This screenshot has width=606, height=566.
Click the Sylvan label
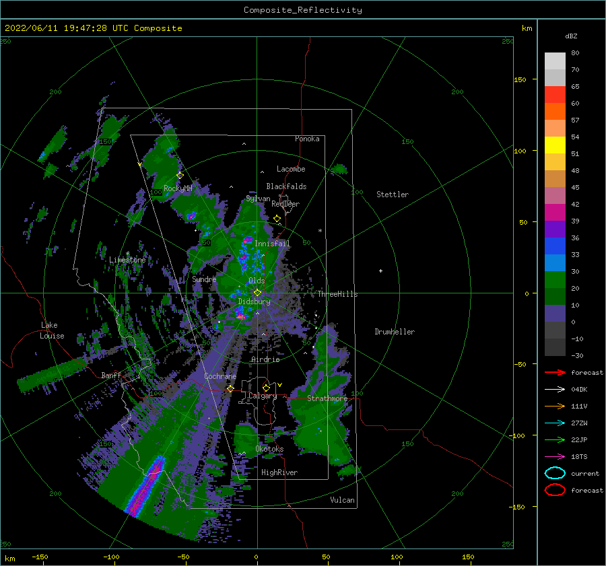pyautogui.click(x=258, y=199)
